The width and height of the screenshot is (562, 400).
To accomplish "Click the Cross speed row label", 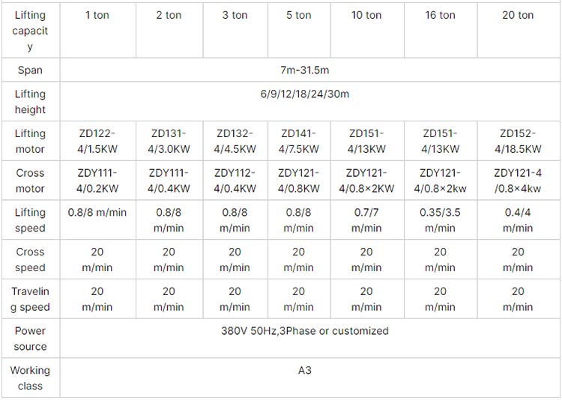I will click(30, 259).
